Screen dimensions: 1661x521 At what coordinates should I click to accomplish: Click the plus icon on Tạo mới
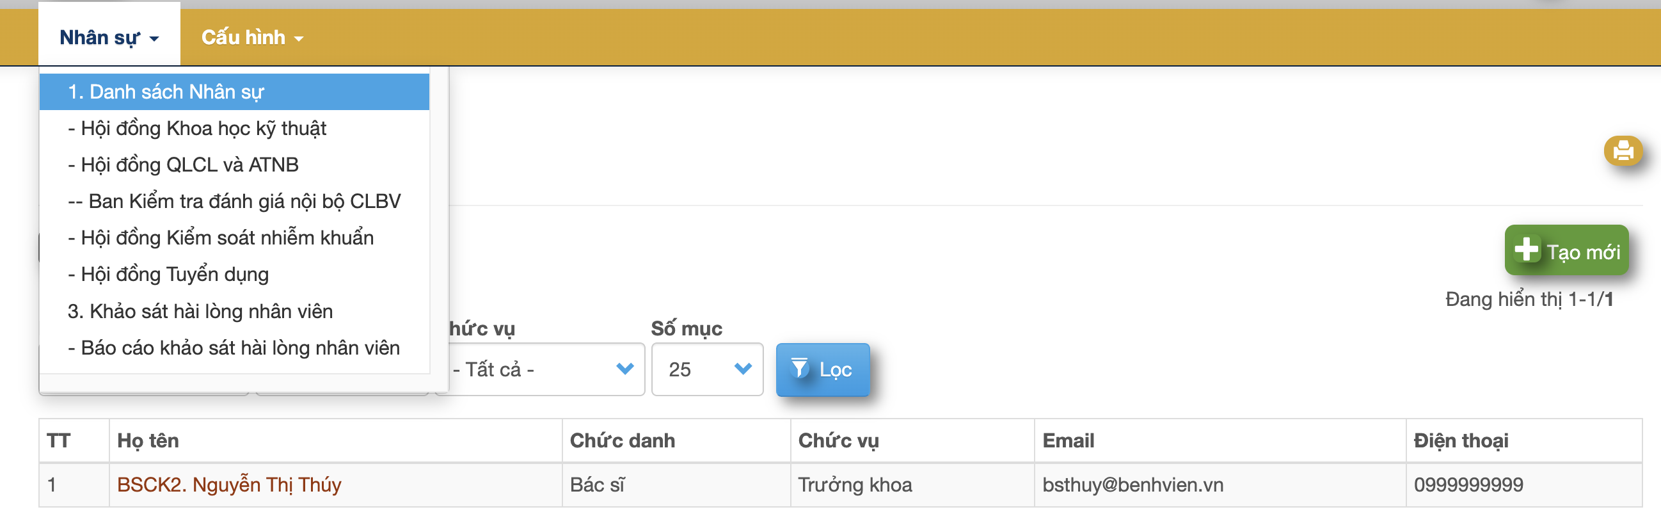coord(1526,250)
